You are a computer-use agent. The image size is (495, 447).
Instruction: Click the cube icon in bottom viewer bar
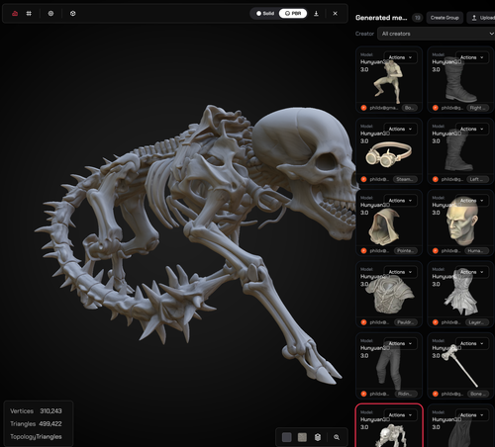(x=318, y=437)
